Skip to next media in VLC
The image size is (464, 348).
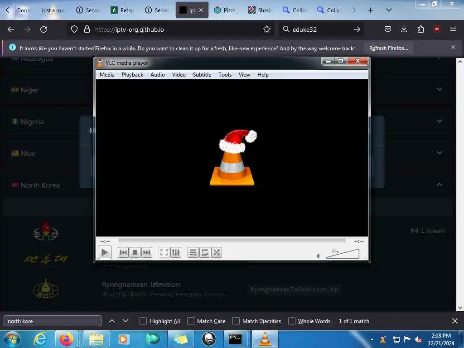click(x=147, y=252)
